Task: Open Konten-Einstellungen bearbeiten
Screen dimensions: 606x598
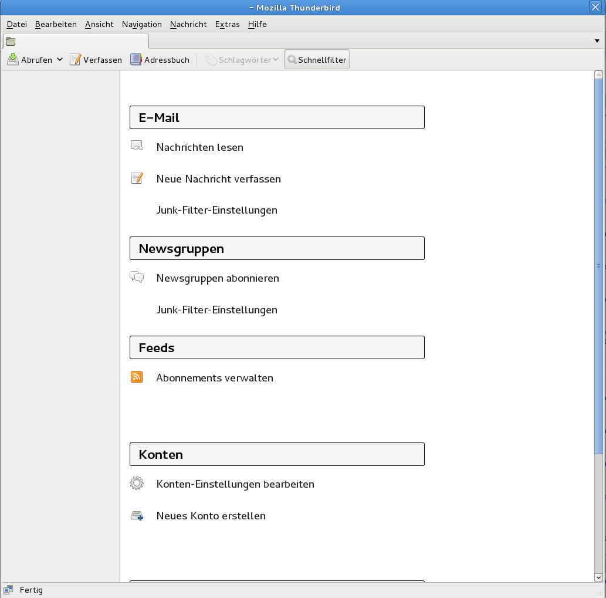Action: pos(235,484)
